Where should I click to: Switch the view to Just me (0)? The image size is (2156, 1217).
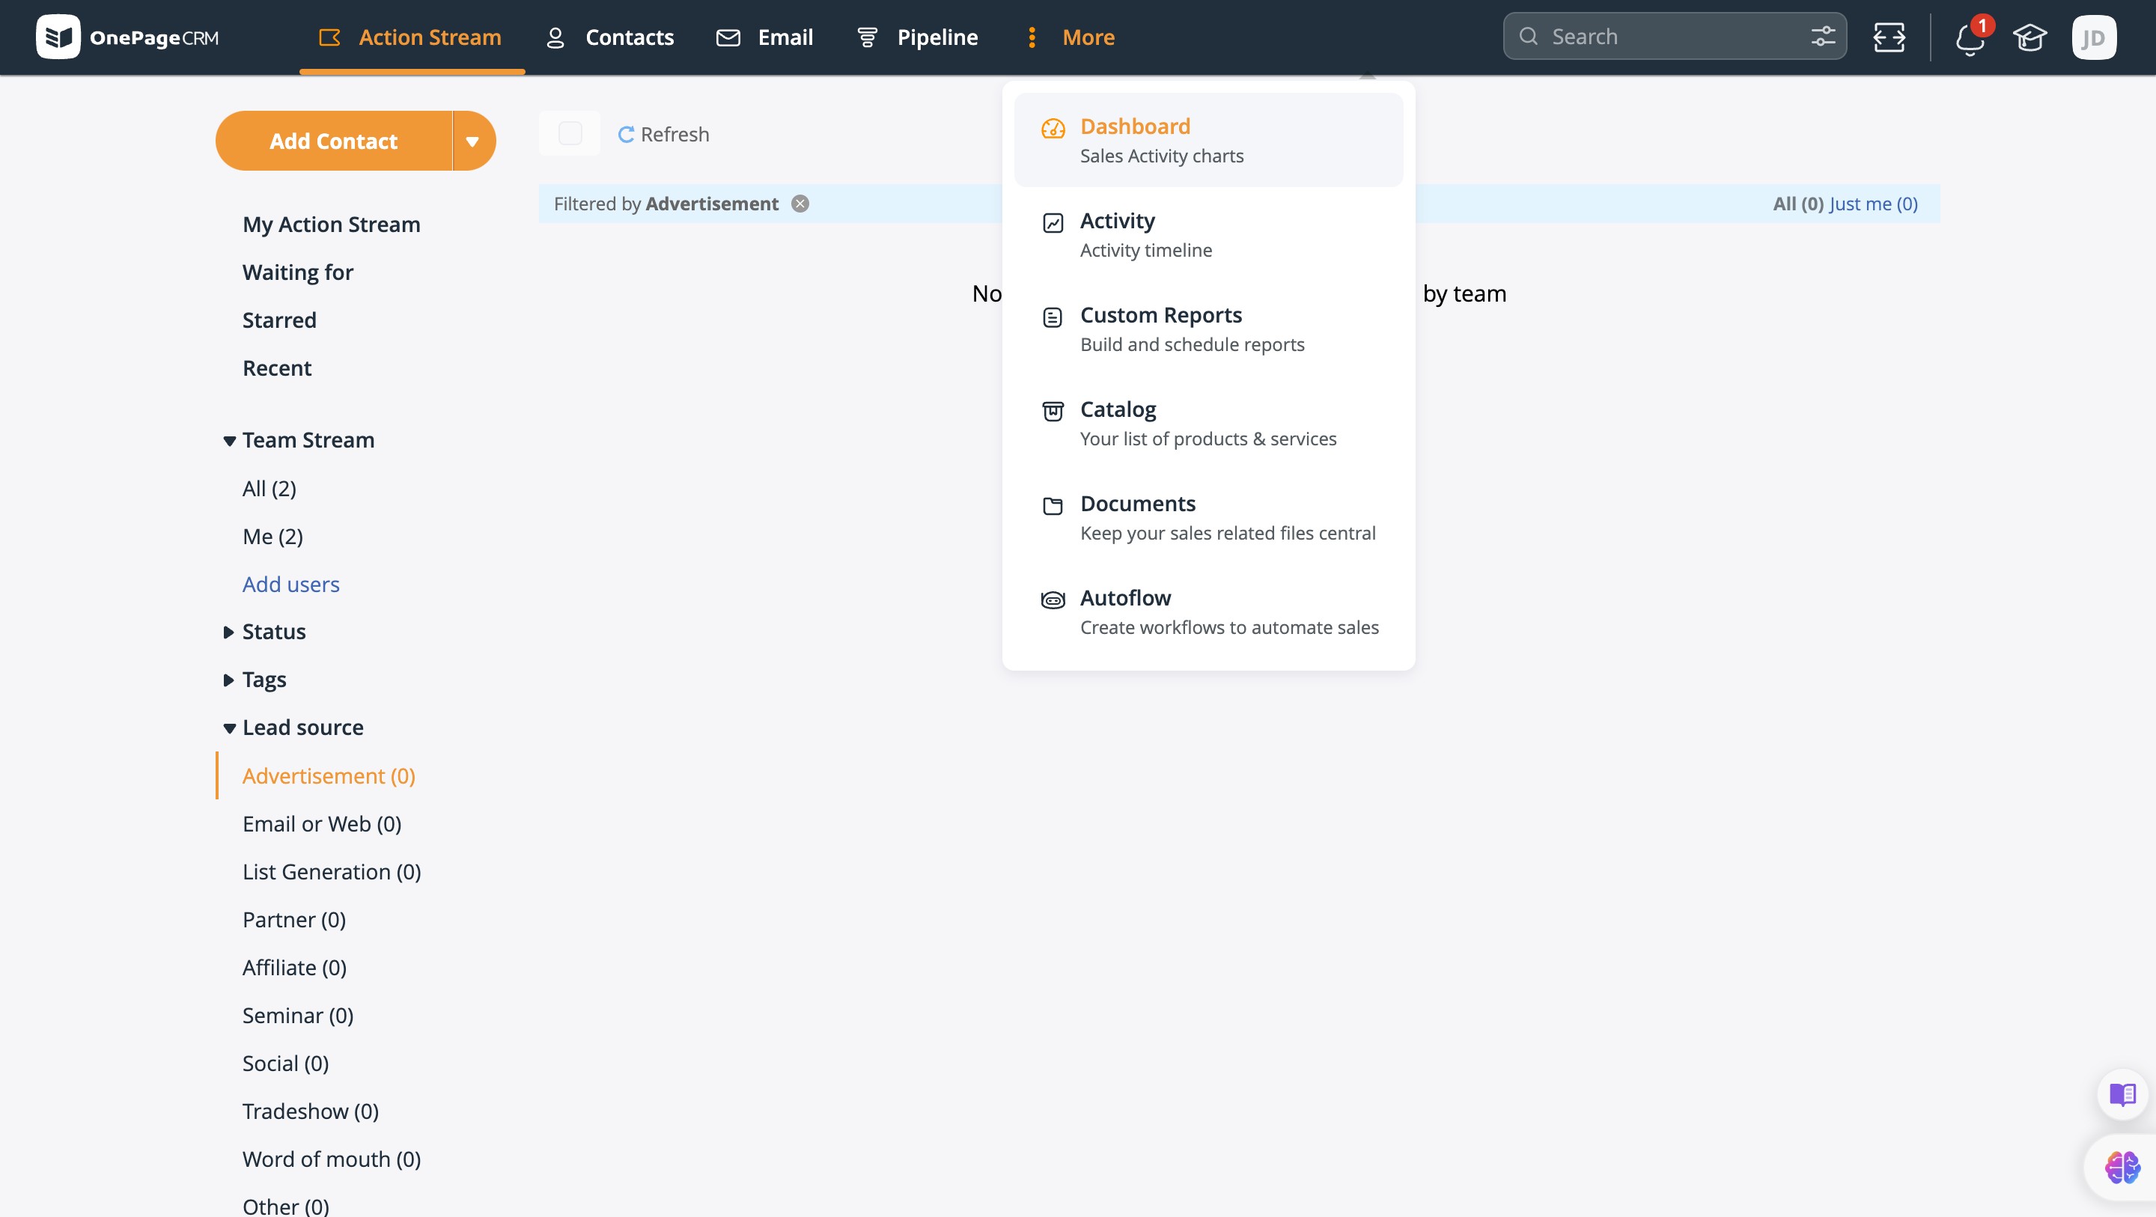(1873, 204)
